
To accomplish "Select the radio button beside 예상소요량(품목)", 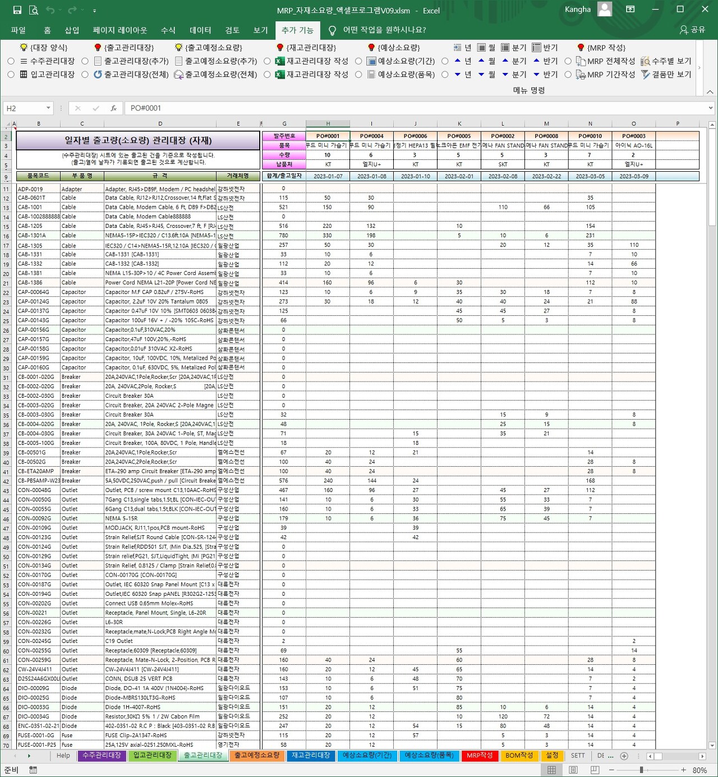I will tap(358, 74).
